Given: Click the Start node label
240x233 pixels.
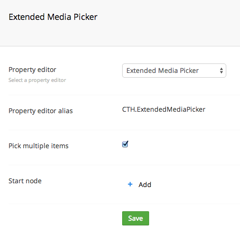Looking at the screenshot, I should point(25,181).
